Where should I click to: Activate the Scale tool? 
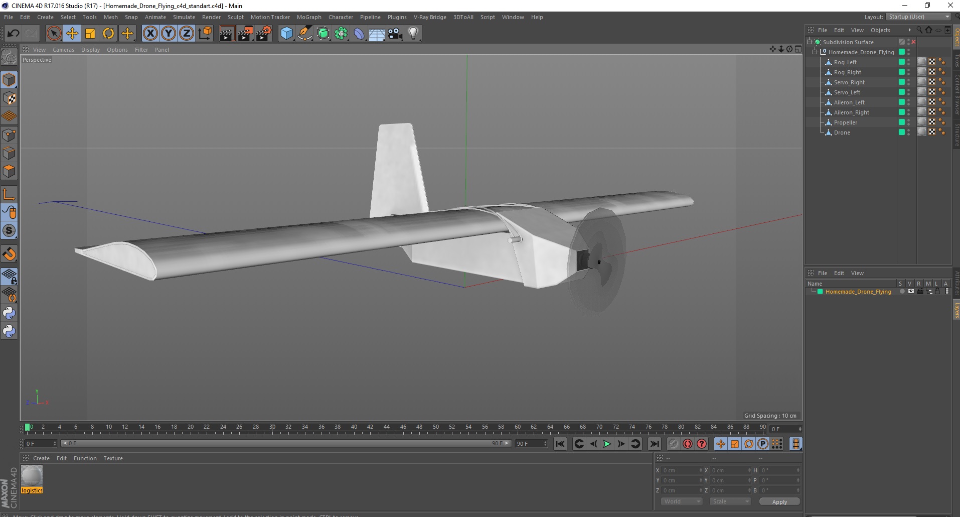(90, 34)
